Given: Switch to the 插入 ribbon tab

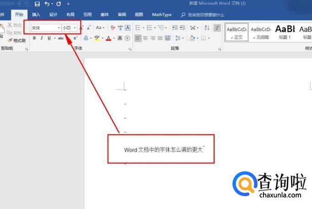Looking at the screenshot, I should [x=36, y=15].
